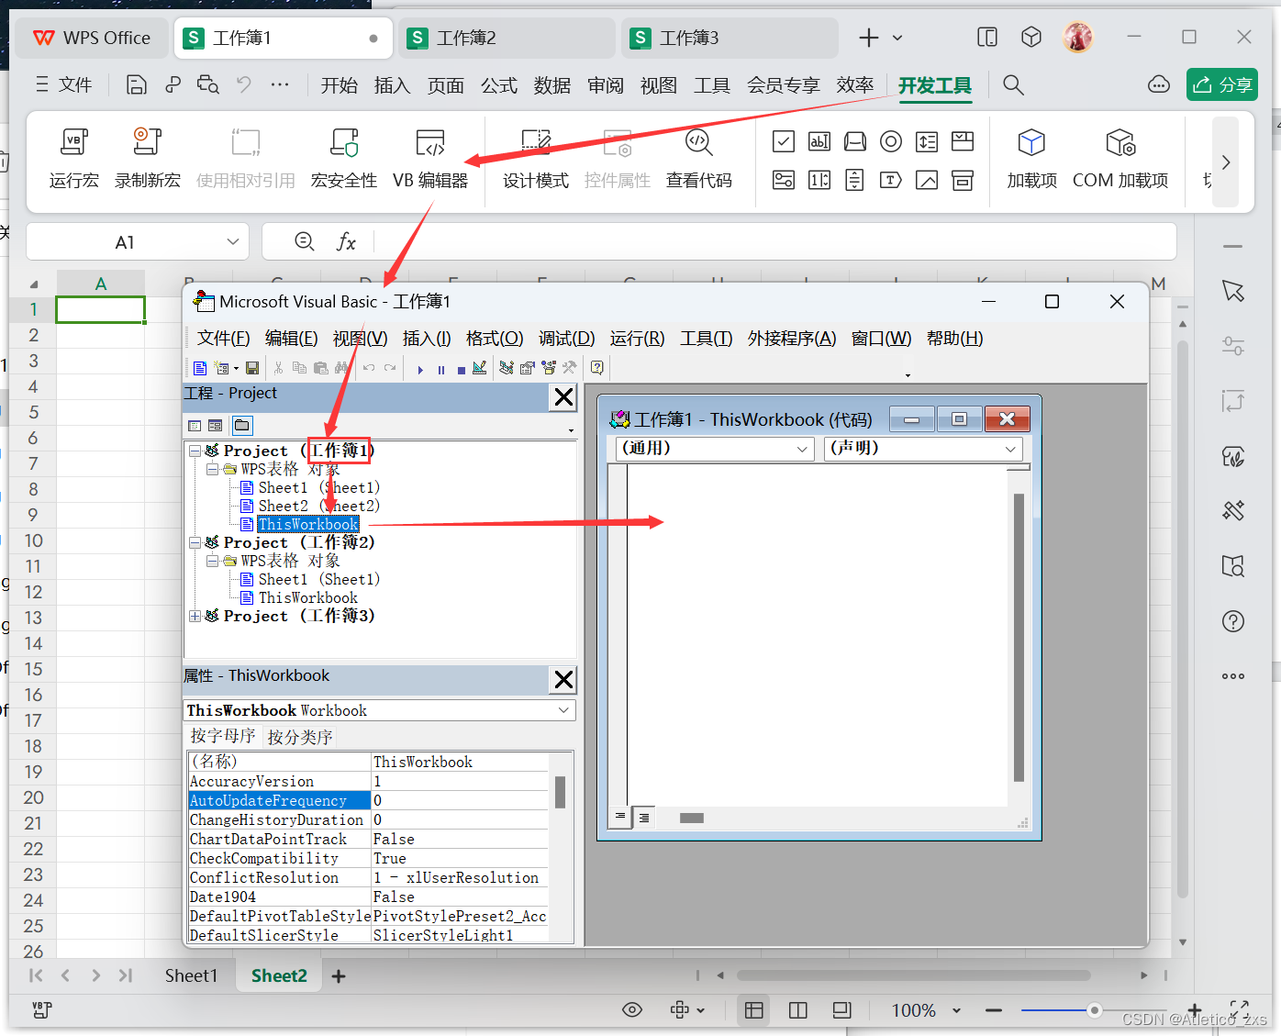The width and height of the screenshot is (1281, 1036).
Task: Toggle Folders view in Project pane
Action: tap(242, 425)
